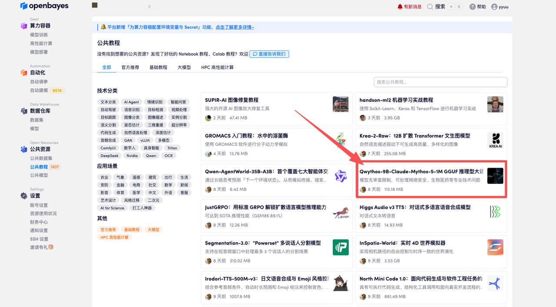Toggle the 文本分类 tag filter

click(x=108, y=102)
